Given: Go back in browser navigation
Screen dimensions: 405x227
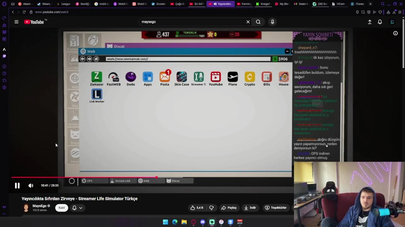Looking at the screenshot, I should pyautogui.click(x=13, y=12).
